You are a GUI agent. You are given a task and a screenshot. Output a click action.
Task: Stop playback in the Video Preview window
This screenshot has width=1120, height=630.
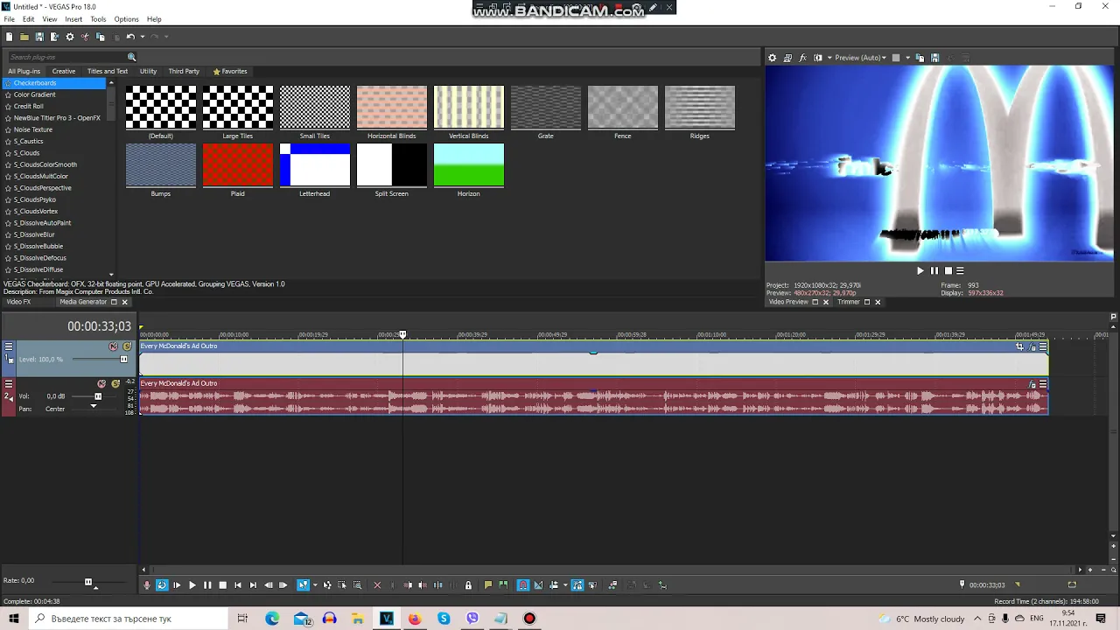(948, 271)
